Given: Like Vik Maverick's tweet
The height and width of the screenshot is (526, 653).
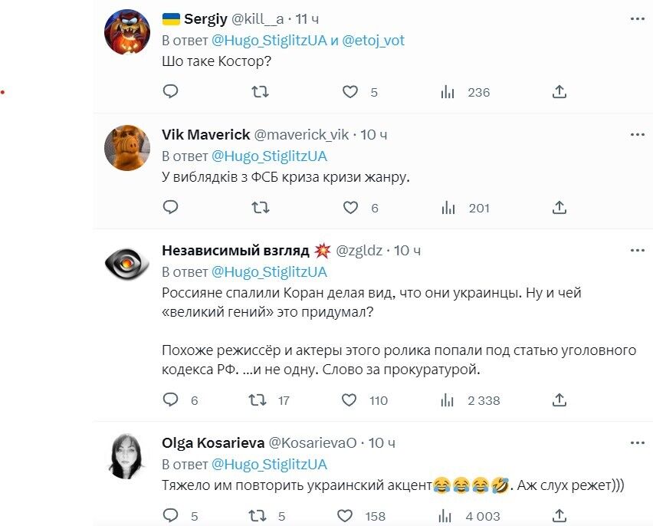Looking at the screenshot, I should 350,206.
